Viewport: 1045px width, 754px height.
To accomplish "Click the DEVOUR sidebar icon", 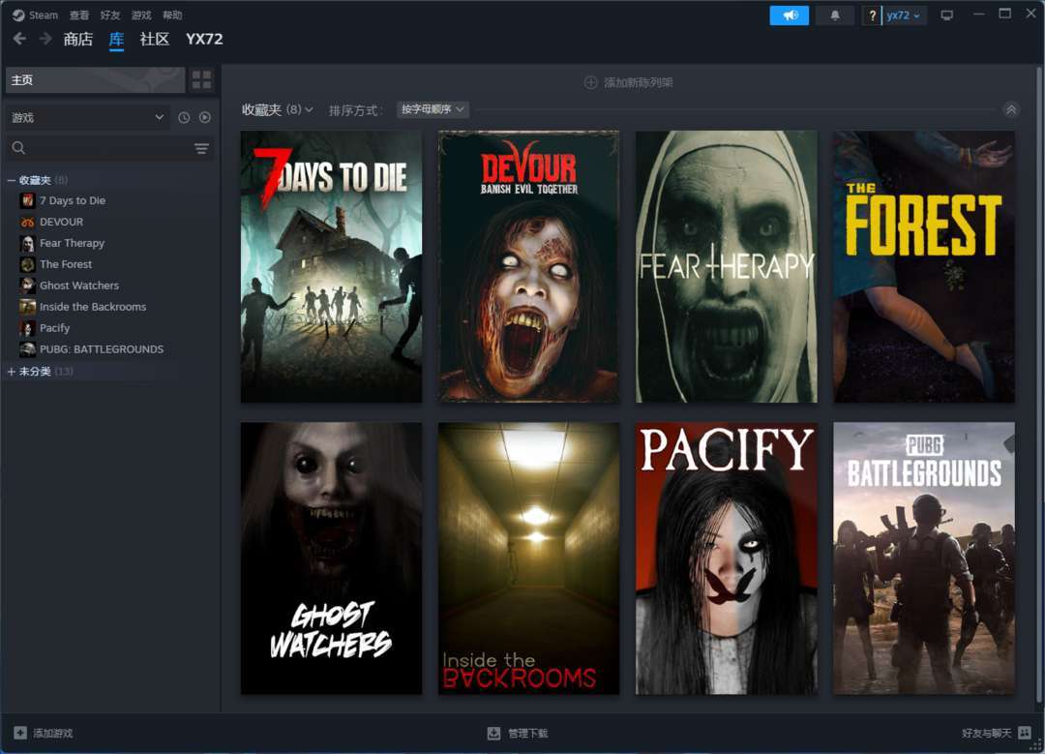I will click(27, 222).
